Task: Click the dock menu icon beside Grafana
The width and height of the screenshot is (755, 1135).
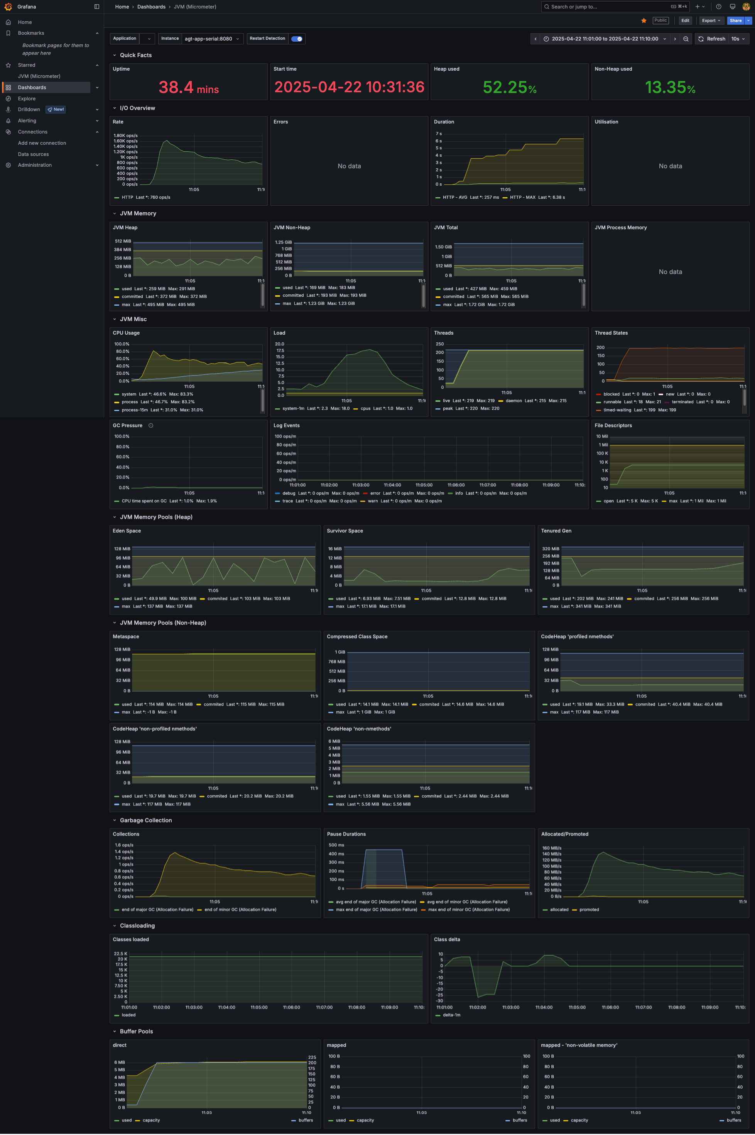Action: (x=97, y=7)
